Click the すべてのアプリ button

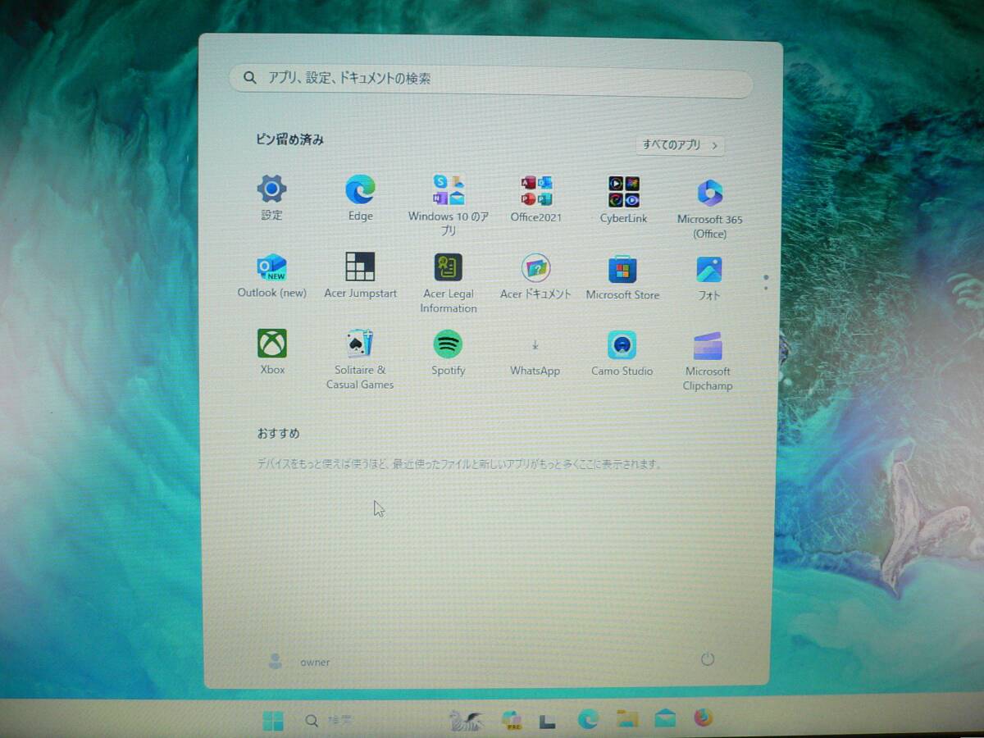pos(681,145)
